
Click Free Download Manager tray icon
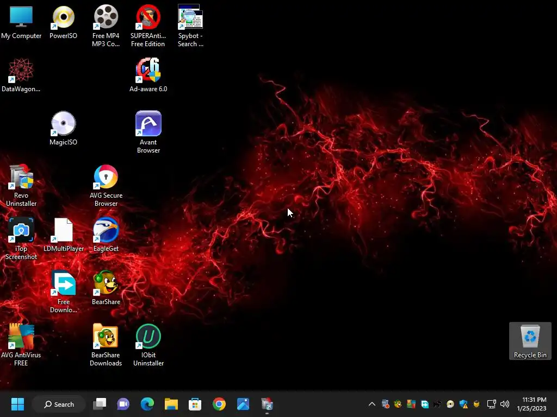coord(424,404)
